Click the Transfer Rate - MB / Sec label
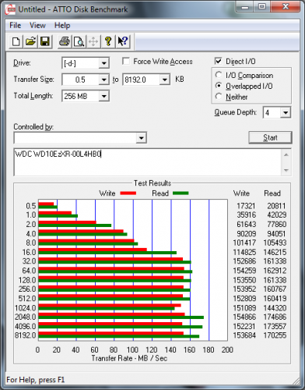This screenshot has width=305, height=390. pos(129,358)
